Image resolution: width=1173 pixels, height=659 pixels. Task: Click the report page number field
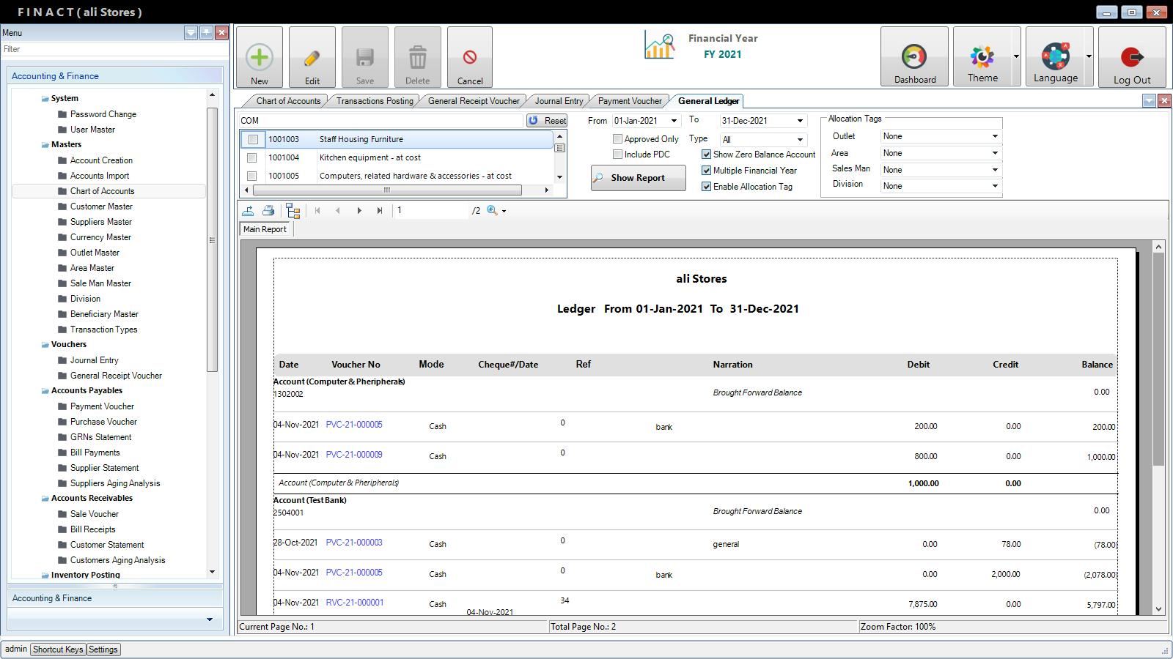click(430, 211)
